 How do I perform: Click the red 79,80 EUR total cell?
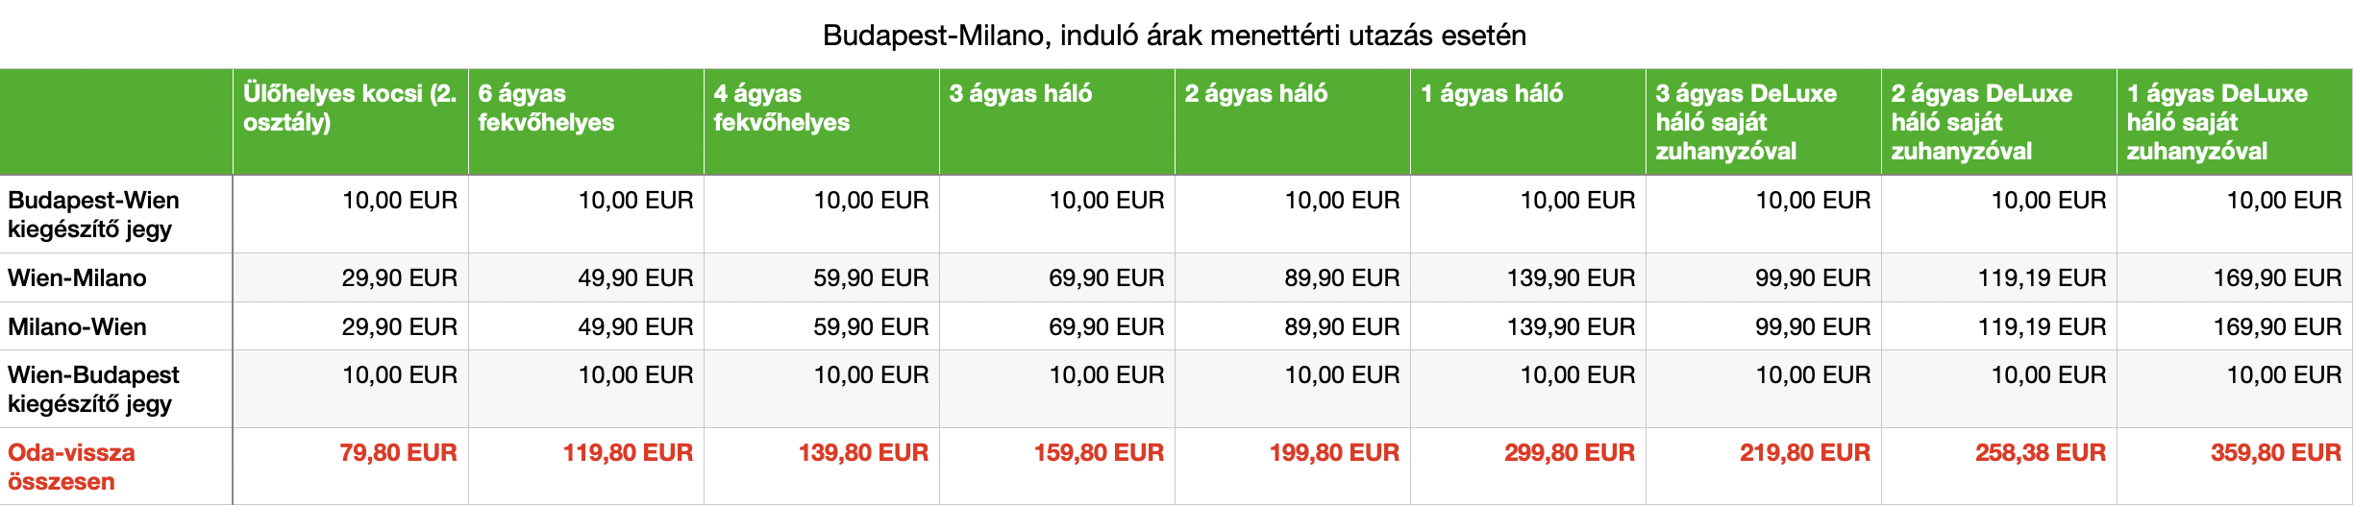398,453
